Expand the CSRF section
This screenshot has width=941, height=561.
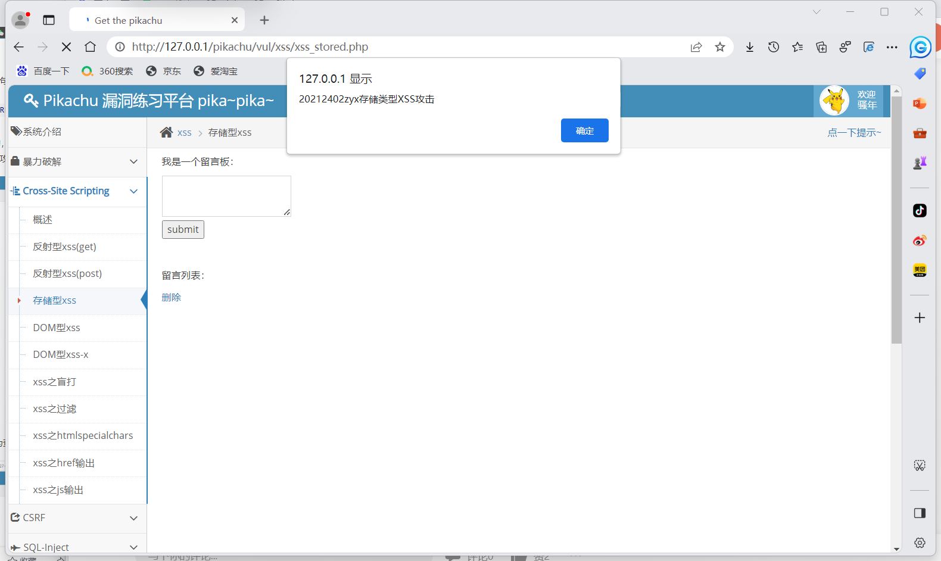[77, 518]
